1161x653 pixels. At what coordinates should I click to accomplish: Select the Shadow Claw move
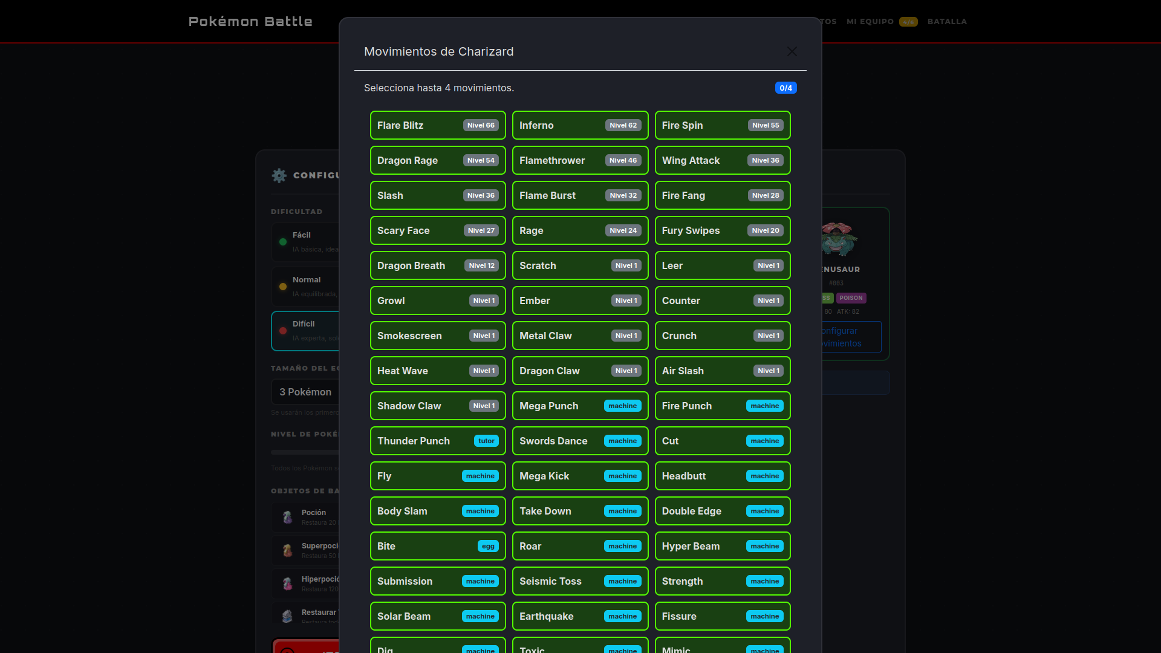[438, 406]
